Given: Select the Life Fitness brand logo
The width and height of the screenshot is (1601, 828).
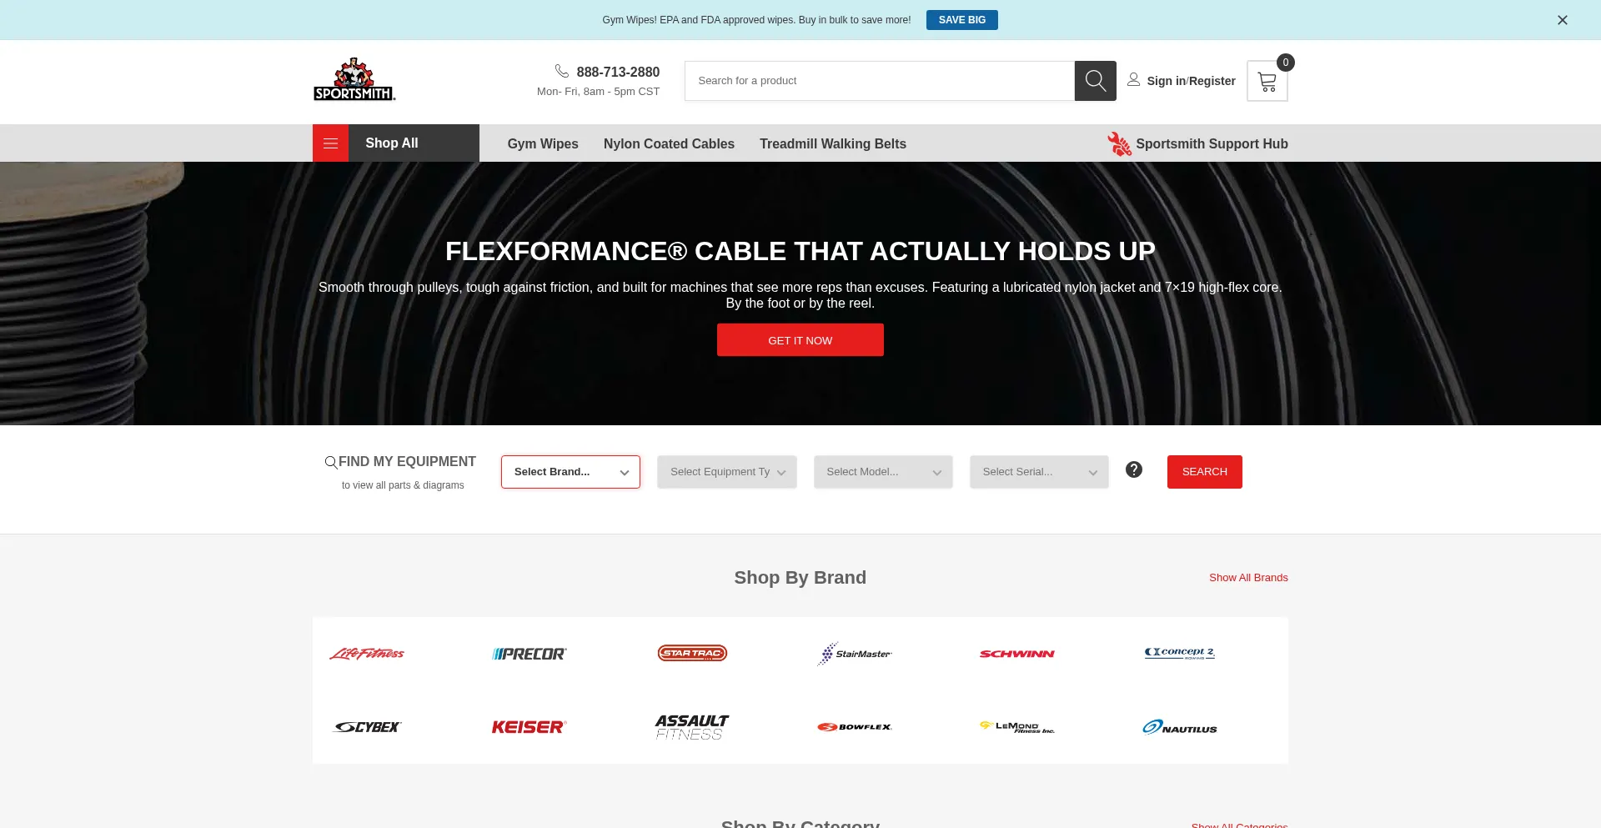Looking at the screenshot, I should click(367, 654).
